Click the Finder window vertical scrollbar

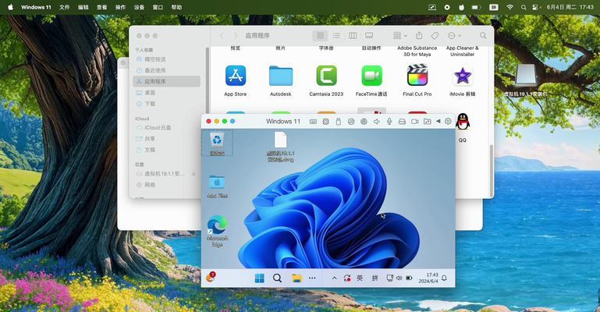click(x=492, y=170)
